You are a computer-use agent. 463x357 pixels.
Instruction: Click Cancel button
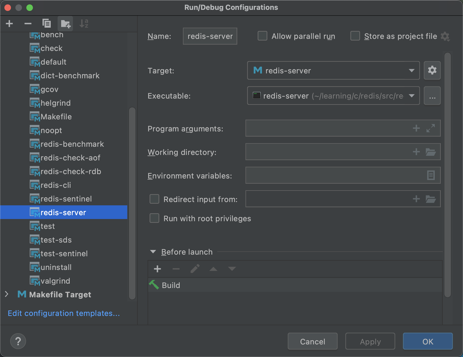point(313,341)
